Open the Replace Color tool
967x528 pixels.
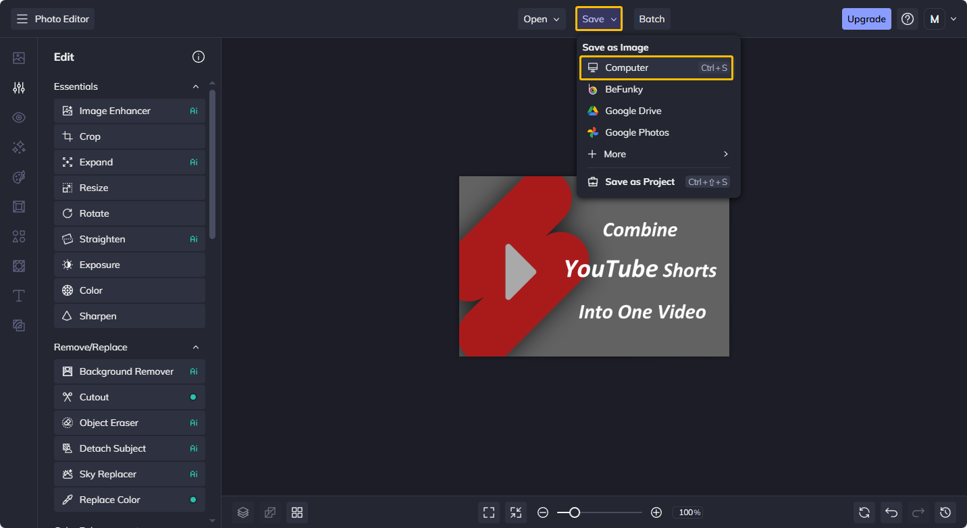[x=130, y=500]
